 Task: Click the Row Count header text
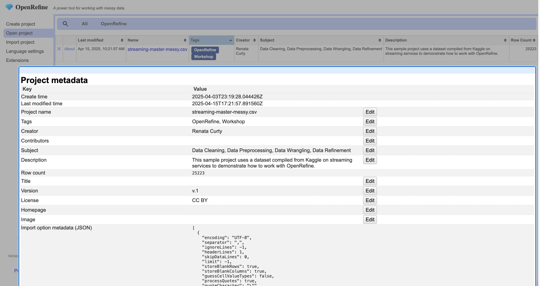pyautogui.click(x=521, y=40)
